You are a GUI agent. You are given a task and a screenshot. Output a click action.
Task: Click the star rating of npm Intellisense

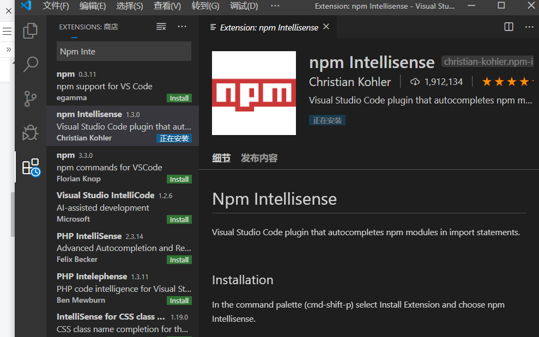click(x=507, y=82)
